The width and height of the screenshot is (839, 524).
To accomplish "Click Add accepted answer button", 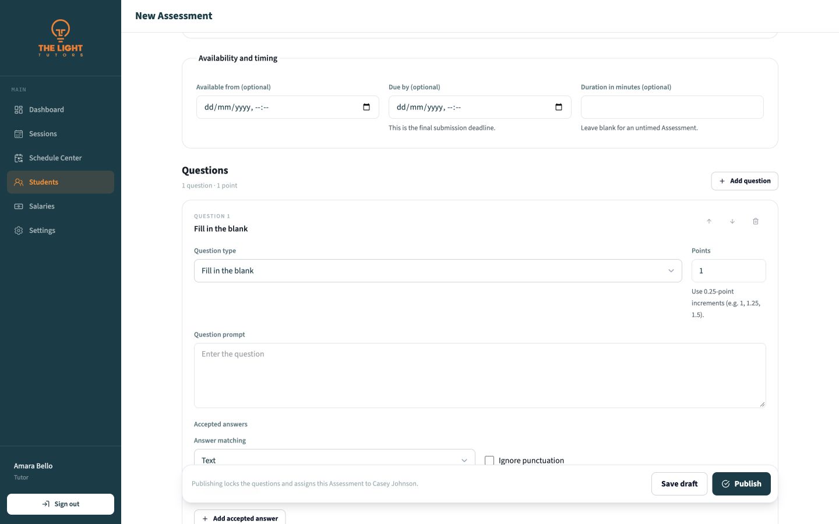I will (239, 517).
